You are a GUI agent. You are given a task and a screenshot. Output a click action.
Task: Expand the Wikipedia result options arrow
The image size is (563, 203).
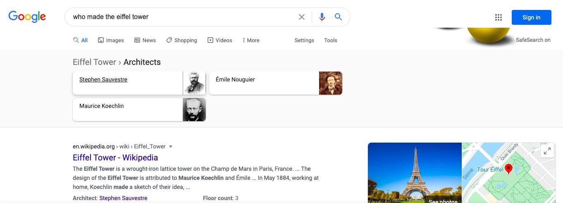pyautogui.click(x=171, y=146)
